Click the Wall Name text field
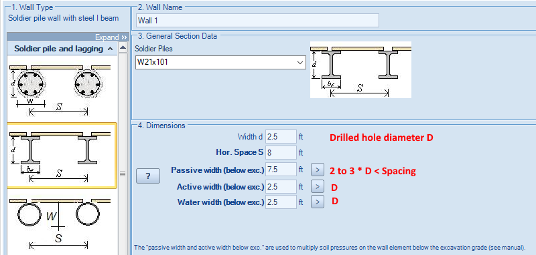 (257, 21)
